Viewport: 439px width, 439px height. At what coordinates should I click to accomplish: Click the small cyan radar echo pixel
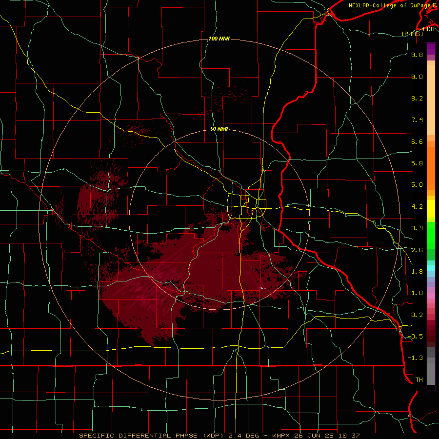click(261, 288)
